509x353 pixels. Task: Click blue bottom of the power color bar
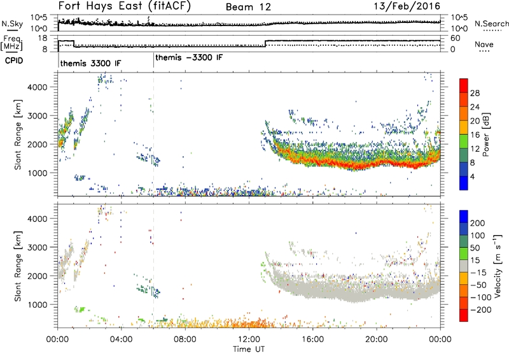click(464, 183)
